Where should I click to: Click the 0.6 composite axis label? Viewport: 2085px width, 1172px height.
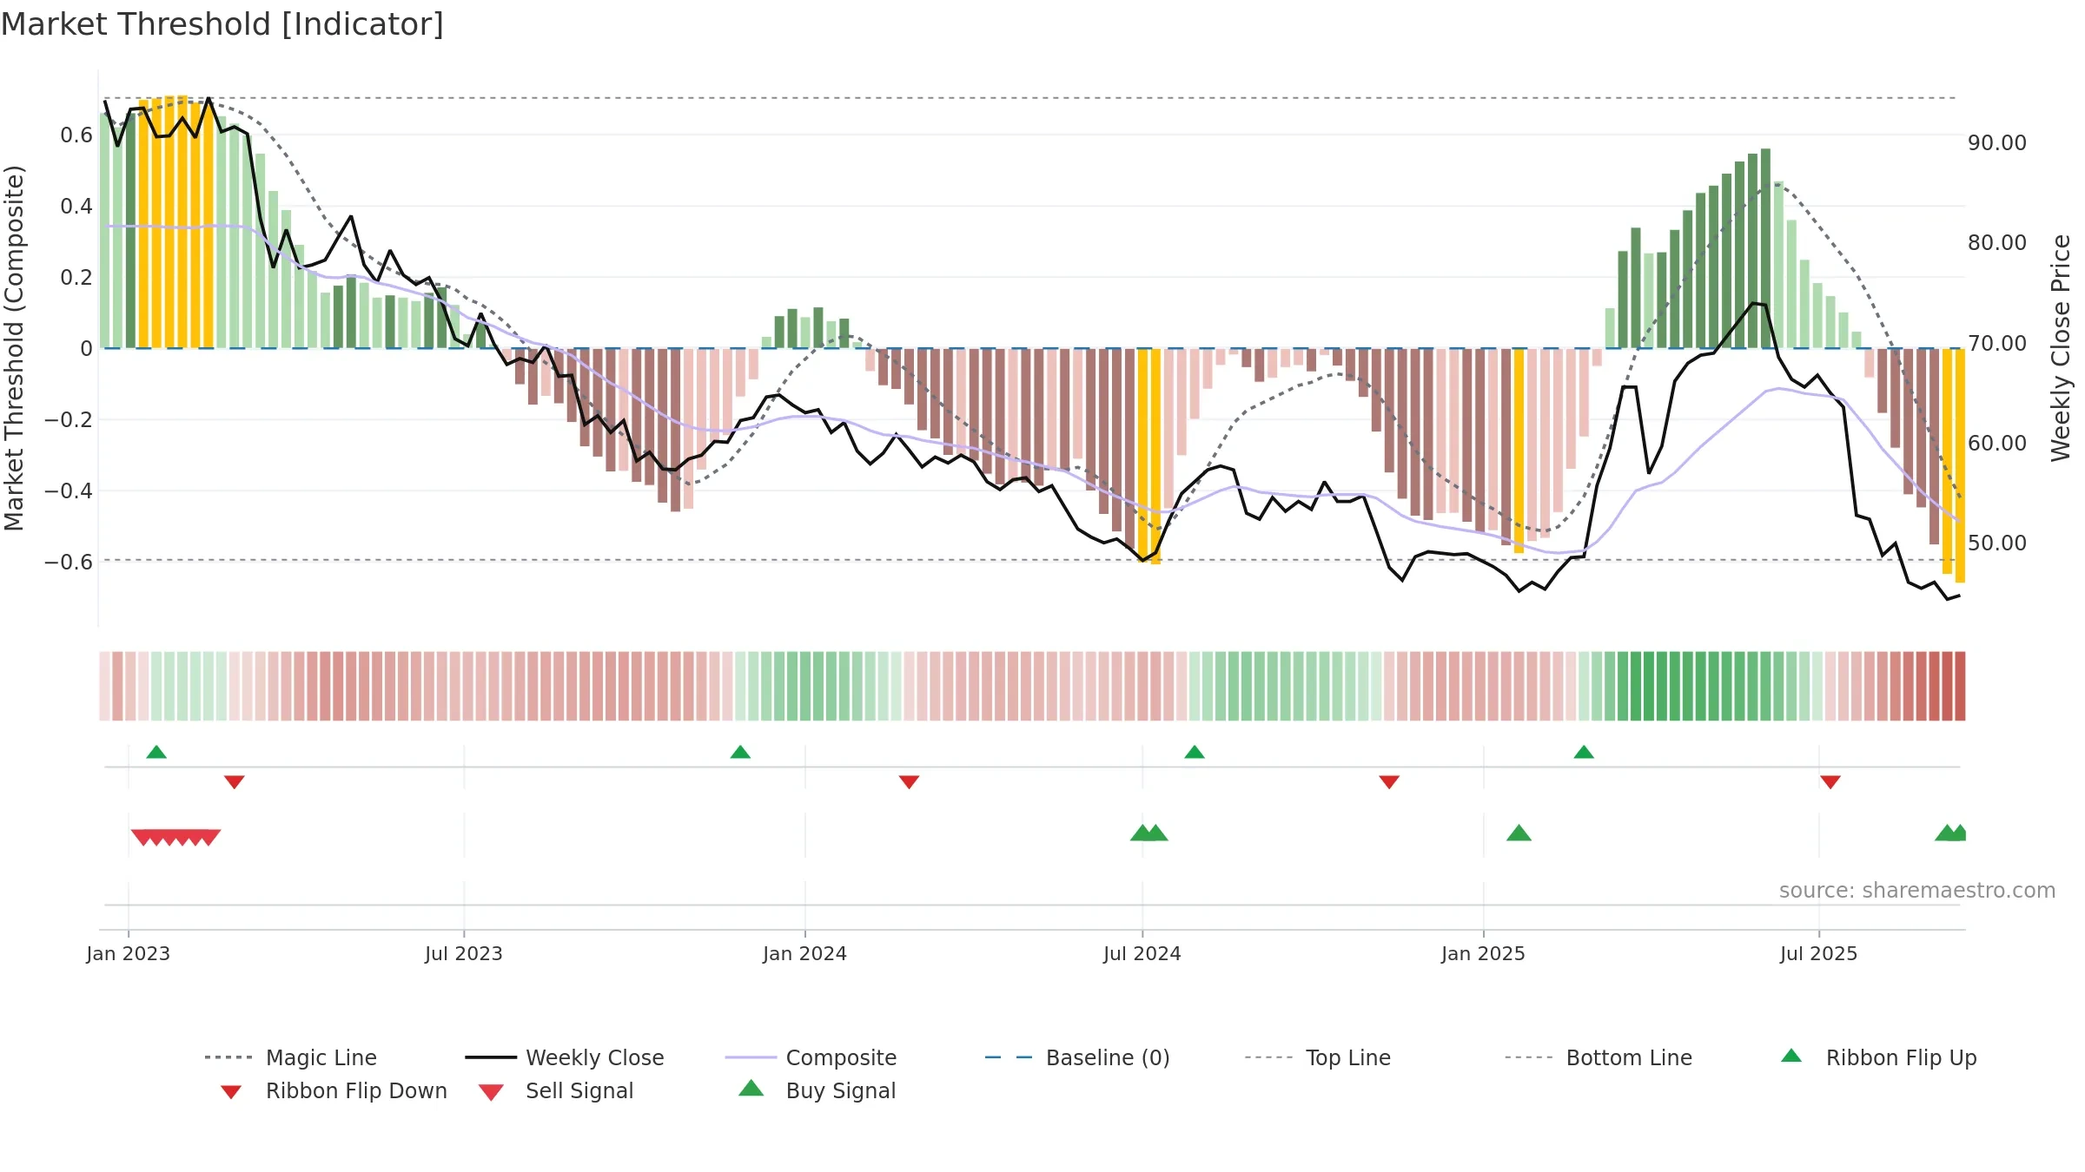(x=76, y=135)
